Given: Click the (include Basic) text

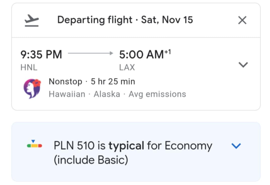Looking at the screenshot, I should [91, 160].
